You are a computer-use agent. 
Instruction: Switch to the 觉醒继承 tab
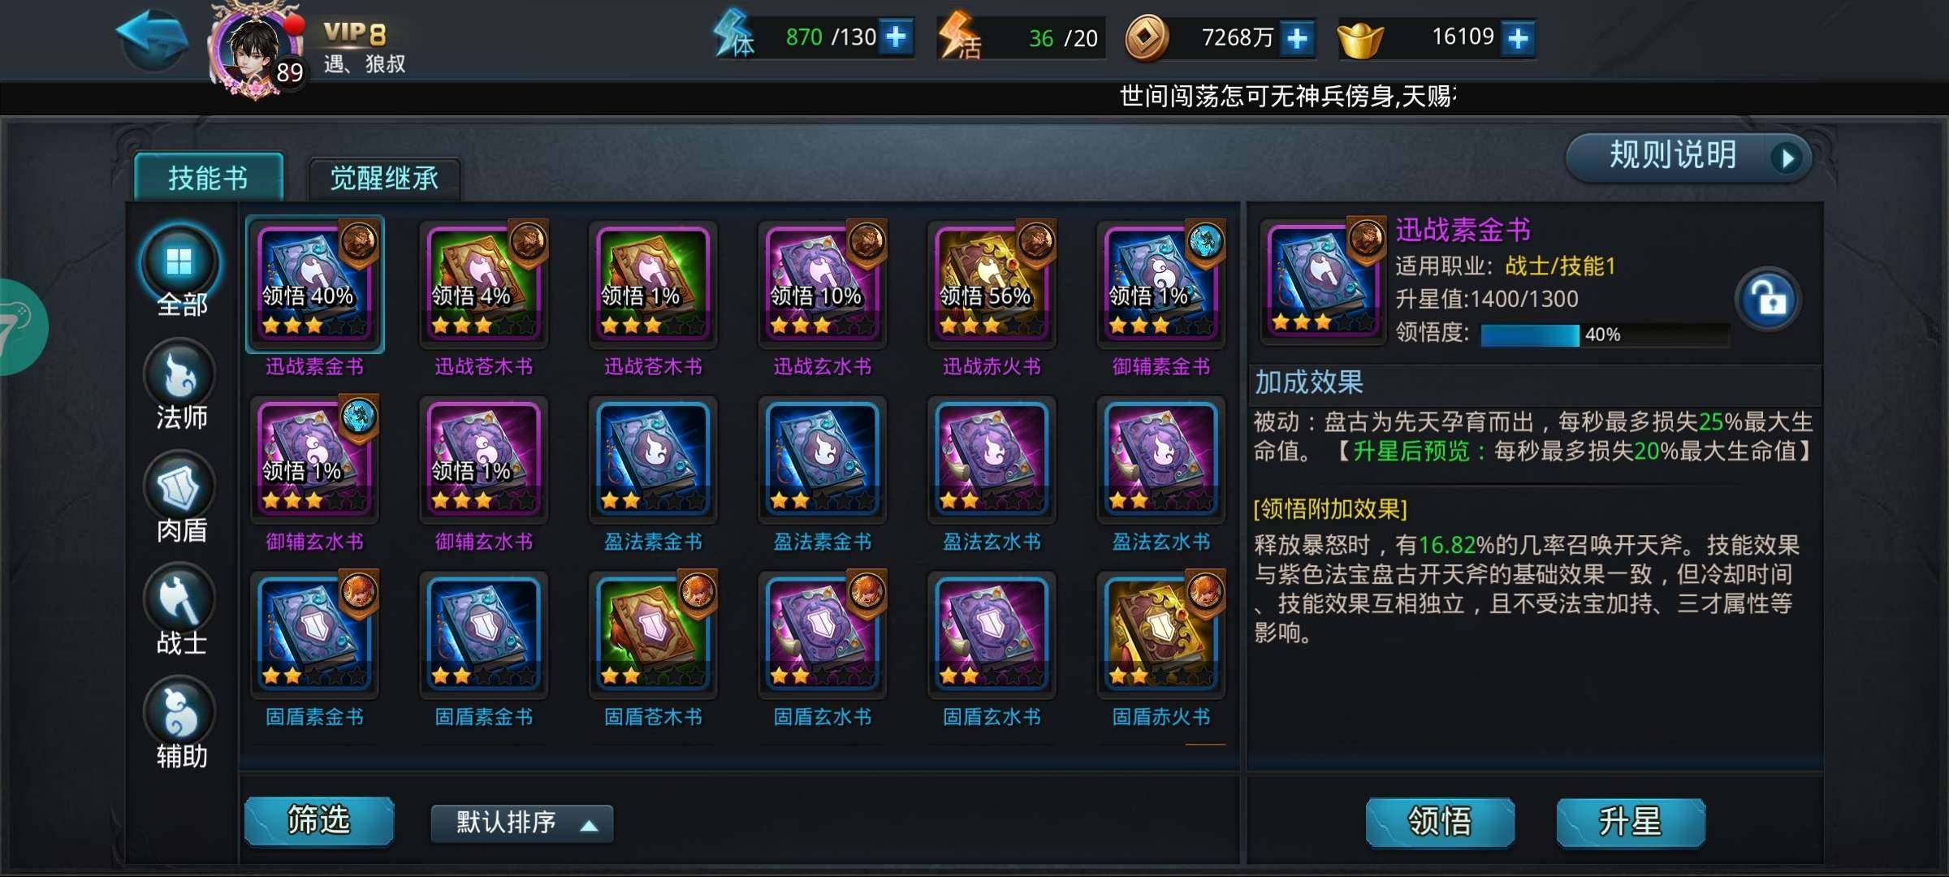384,178
